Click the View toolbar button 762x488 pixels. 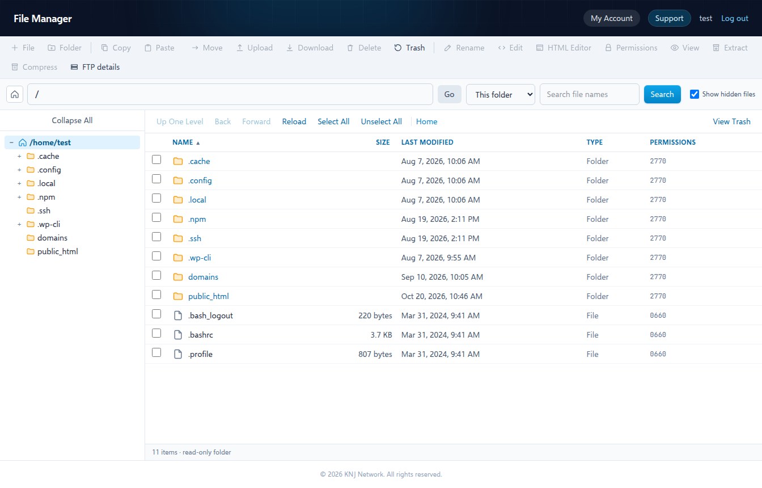tap(685, 48)
